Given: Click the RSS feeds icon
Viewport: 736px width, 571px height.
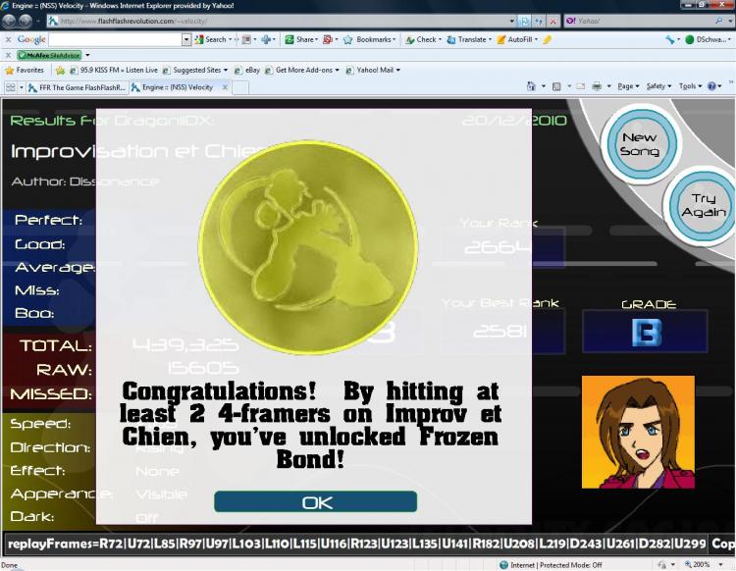Looking at the screenshot, I should [556, 86].
